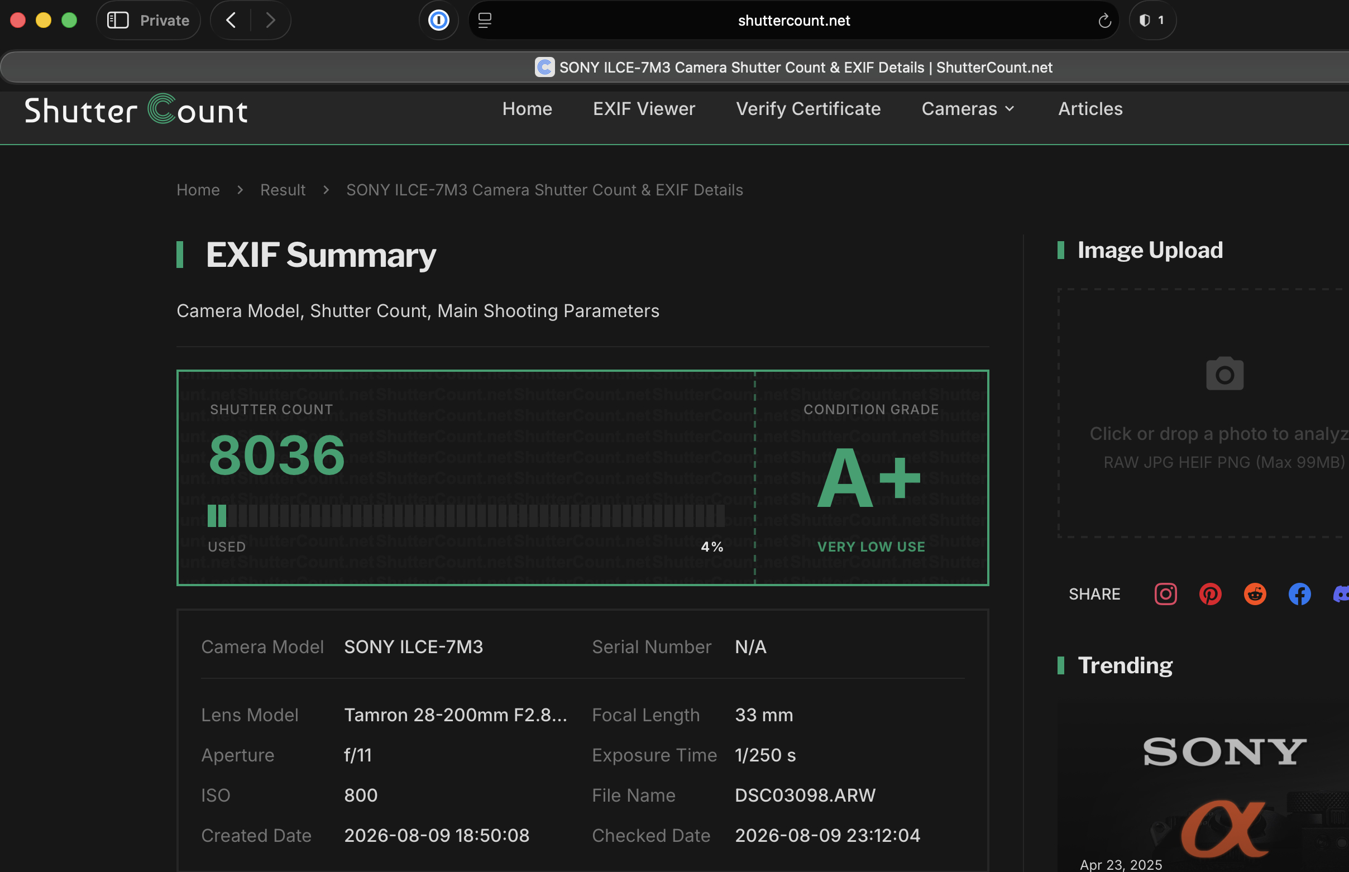Click the EXIF Summary heading
Viewport: 1349px width, 872px height.
(321, 255)
